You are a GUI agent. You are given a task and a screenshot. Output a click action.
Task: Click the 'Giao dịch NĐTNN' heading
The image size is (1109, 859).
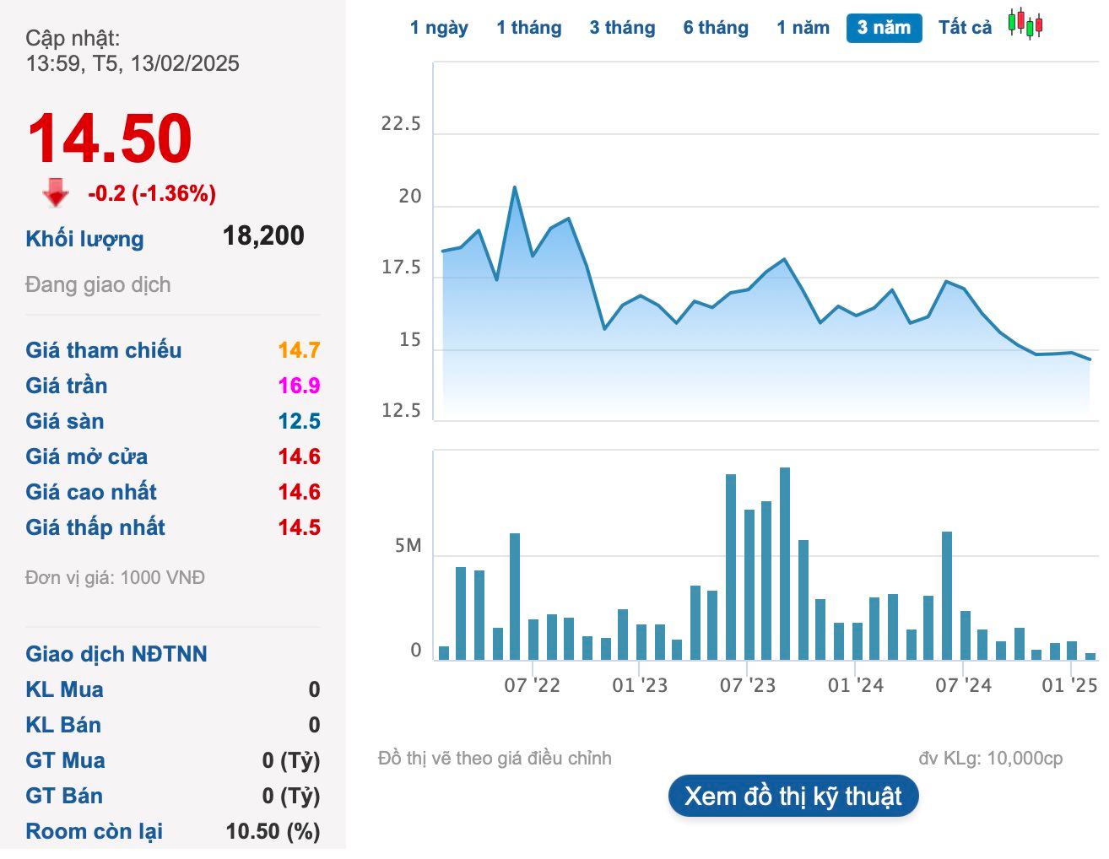[116, 654]
